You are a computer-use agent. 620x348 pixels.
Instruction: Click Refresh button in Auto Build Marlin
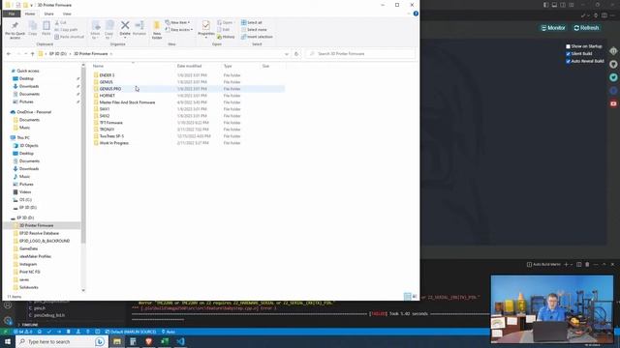587,28
